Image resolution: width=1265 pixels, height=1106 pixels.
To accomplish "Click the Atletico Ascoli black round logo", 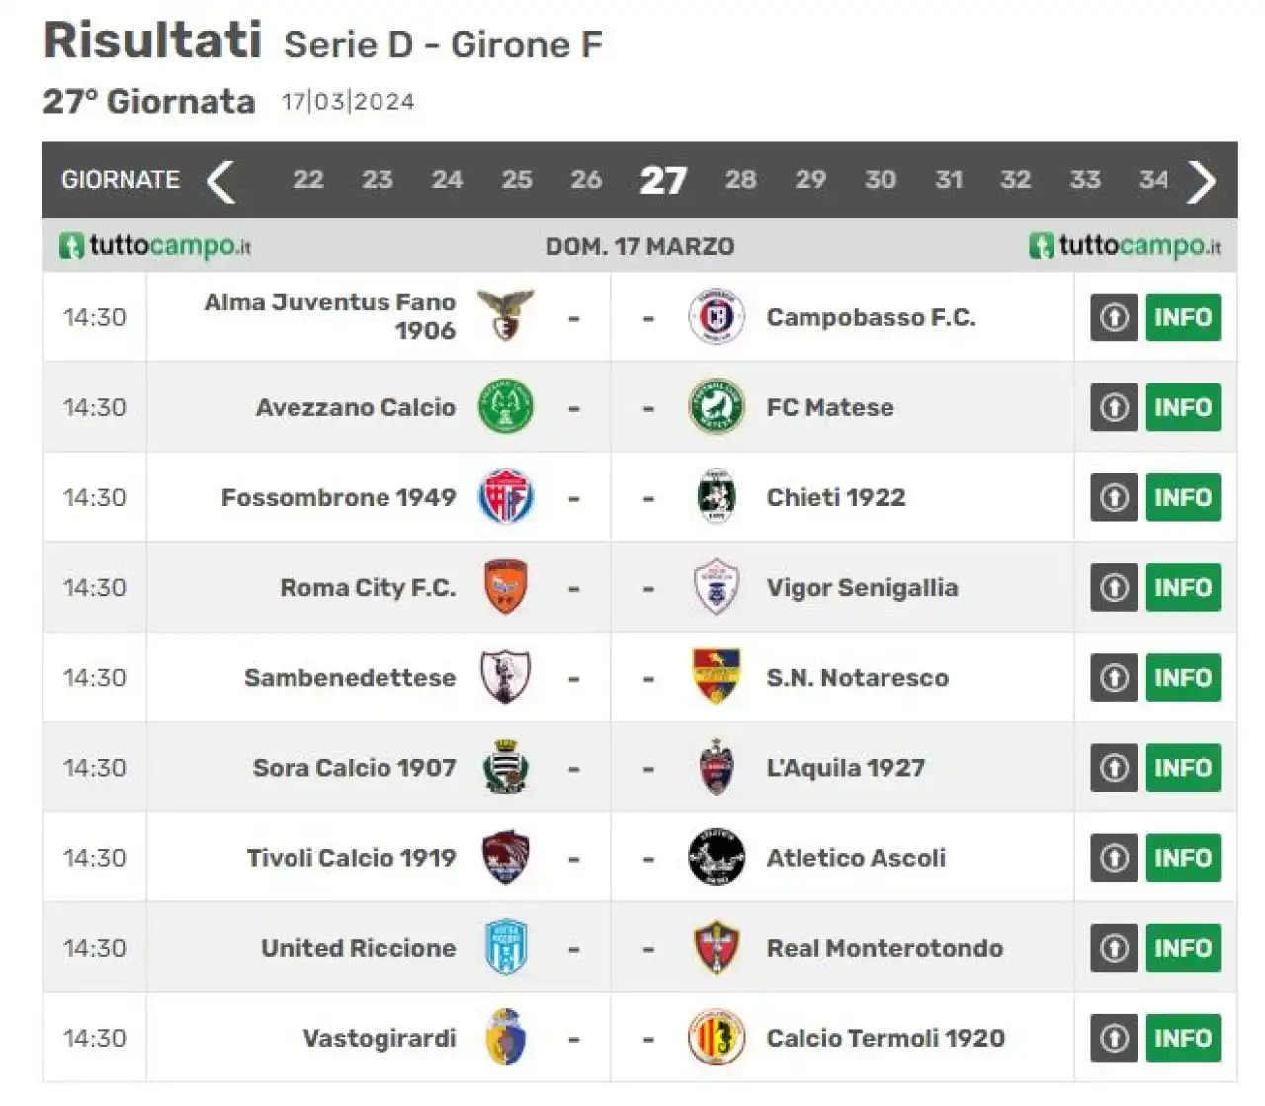I will [x=716, y=857].
